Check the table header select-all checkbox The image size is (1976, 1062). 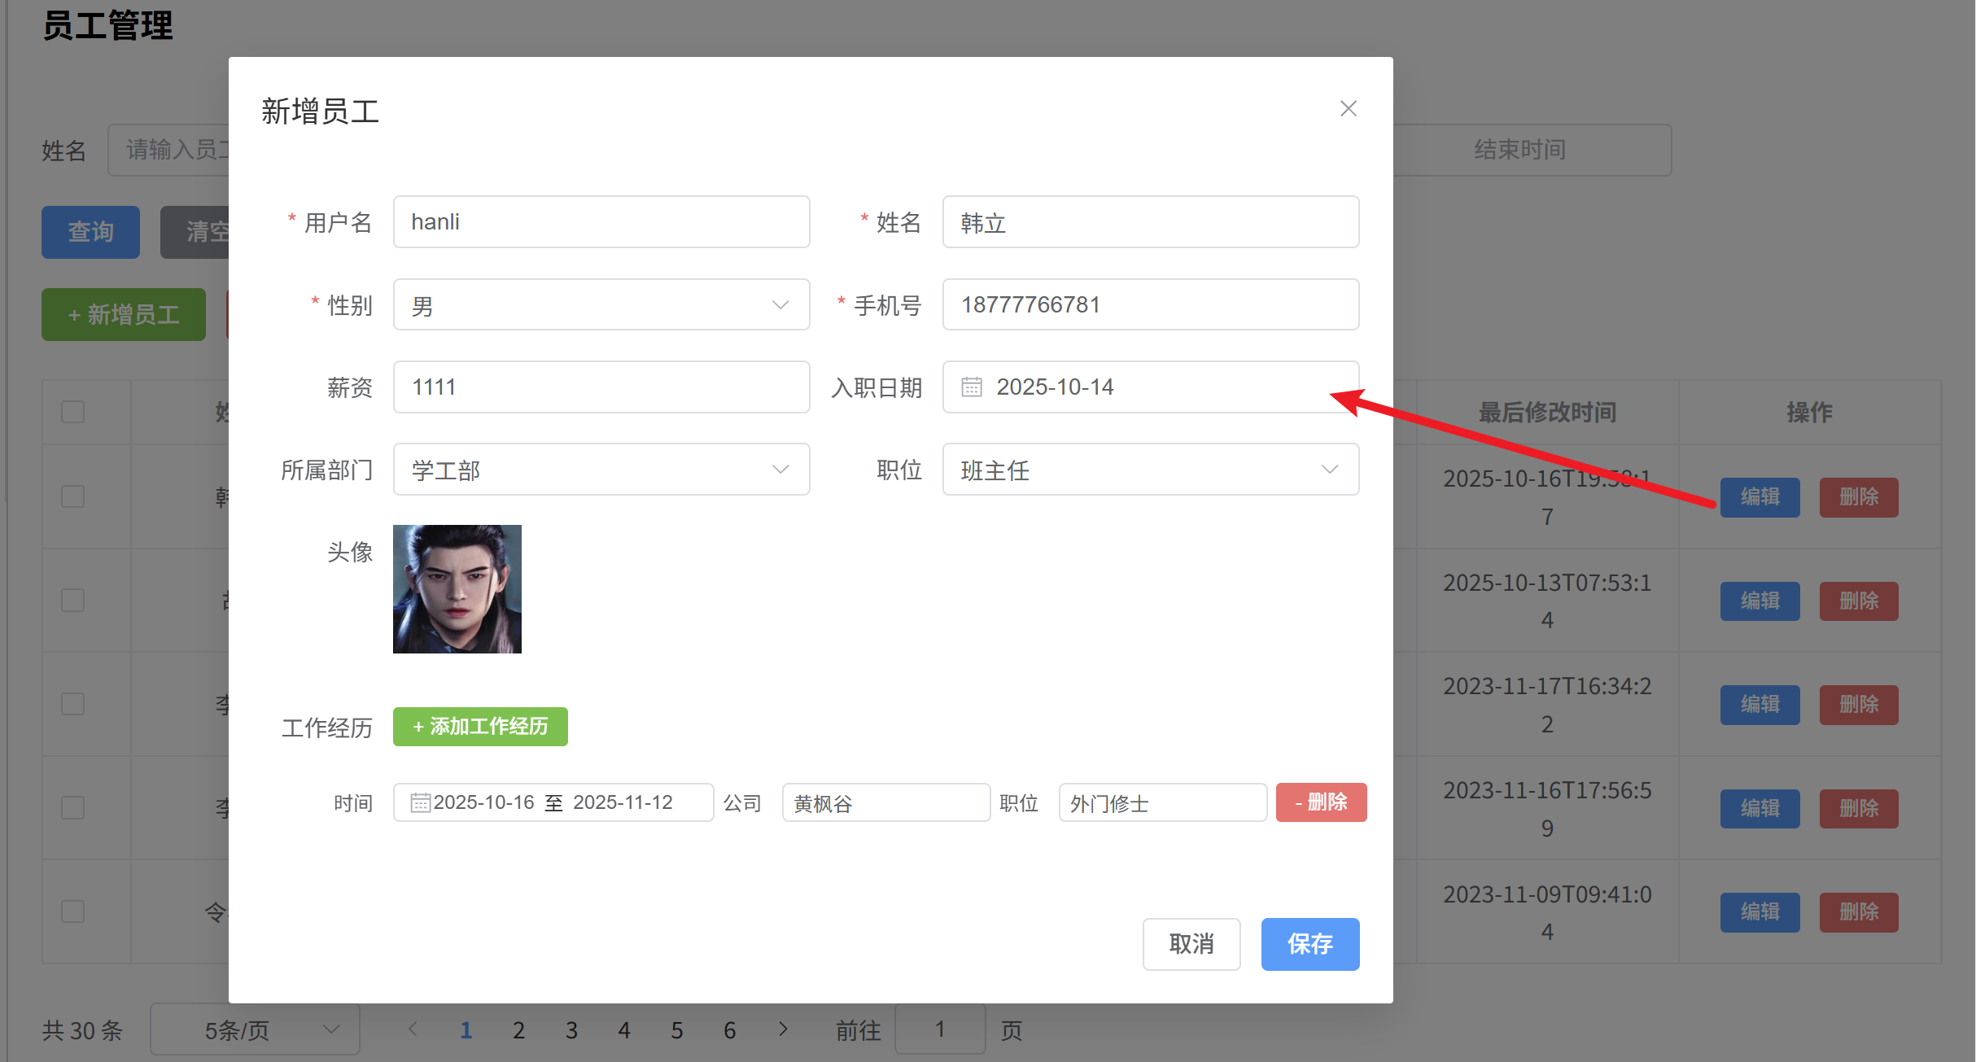73,412
